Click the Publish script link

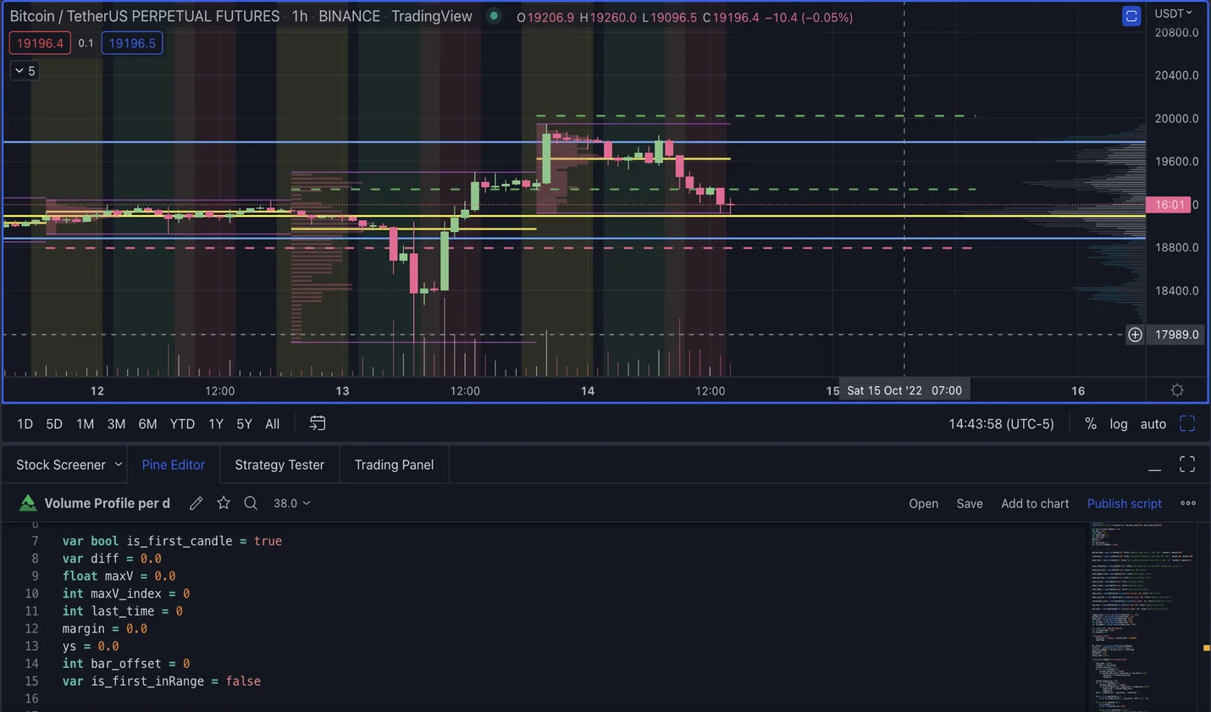coord(1124,503)
